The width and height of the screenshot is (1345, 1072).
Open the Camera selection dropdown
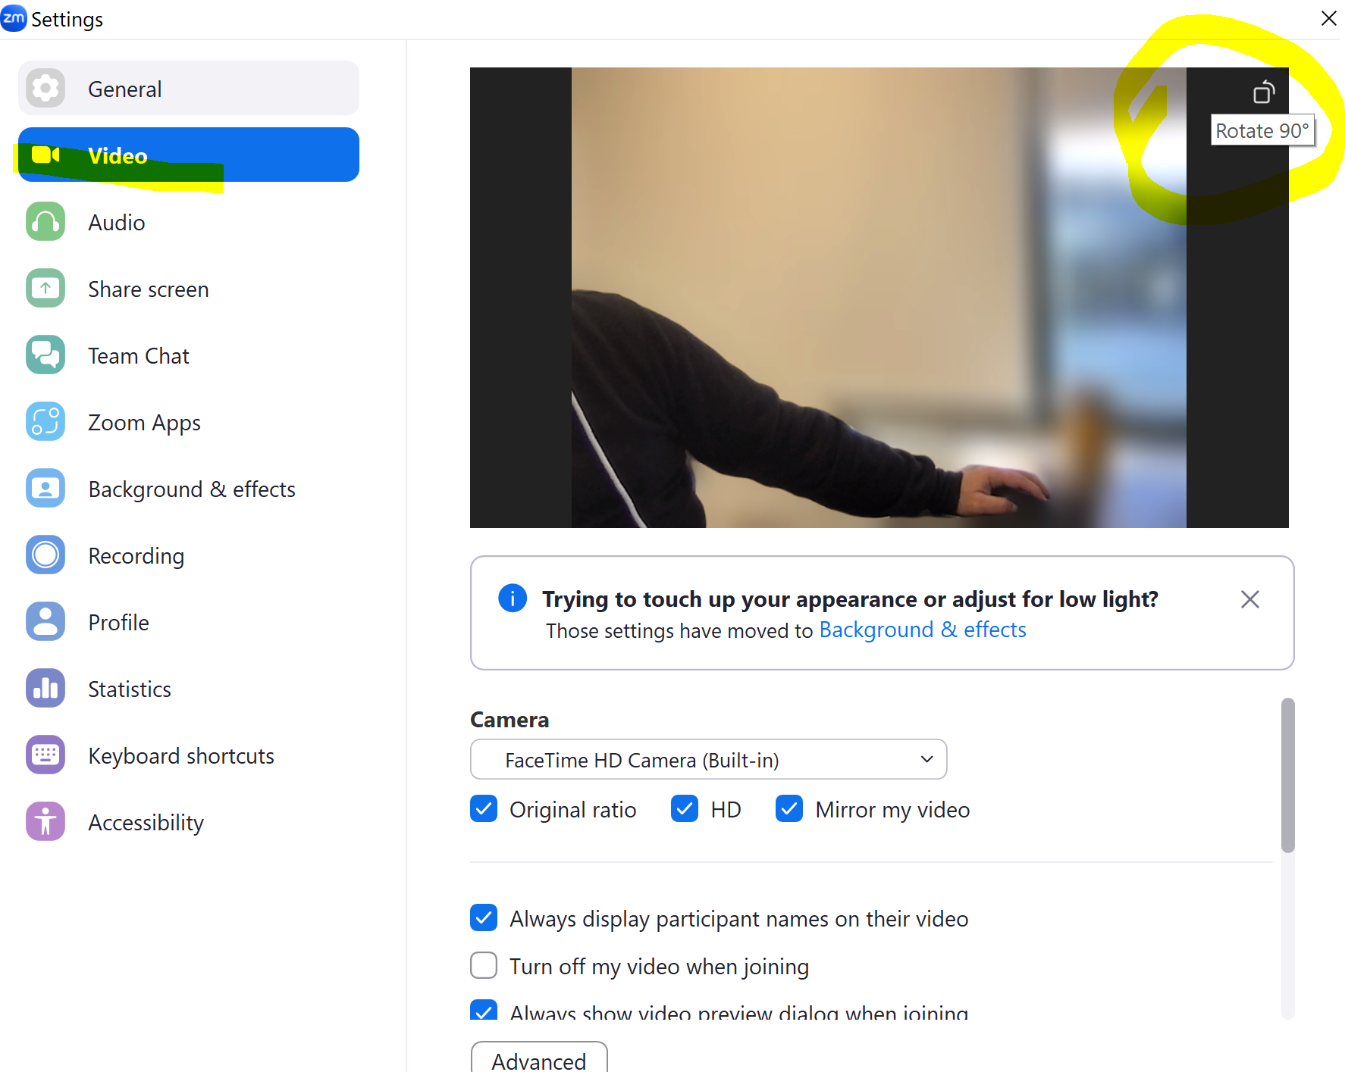coord(708,759)
